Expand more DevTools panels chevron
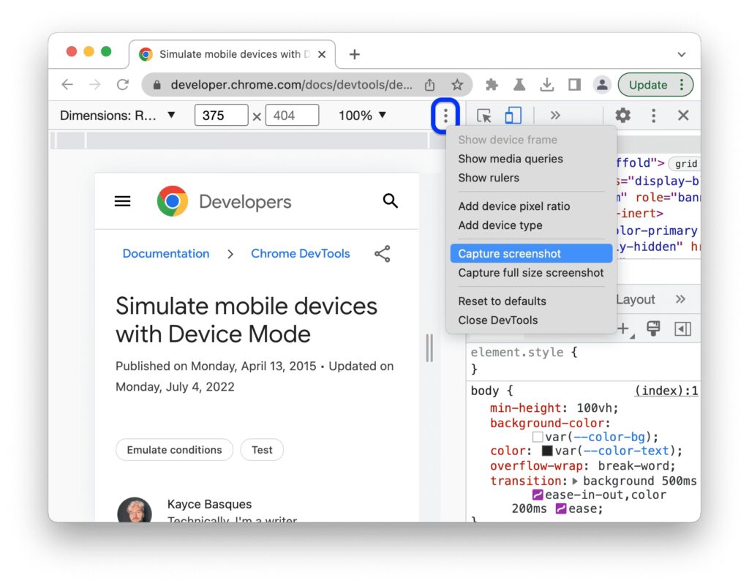The image size is (749, 586). [555, 116]
